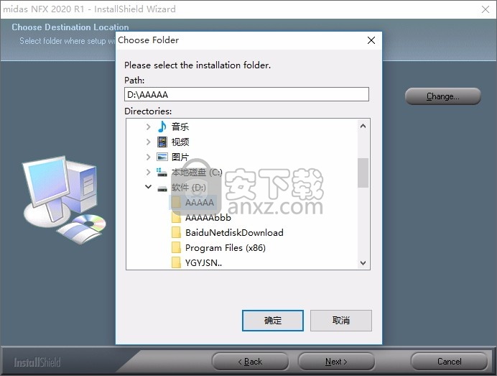Select the YGYJSN.. folder name
This screenshot has height=376, width=497.
point(203,262)
